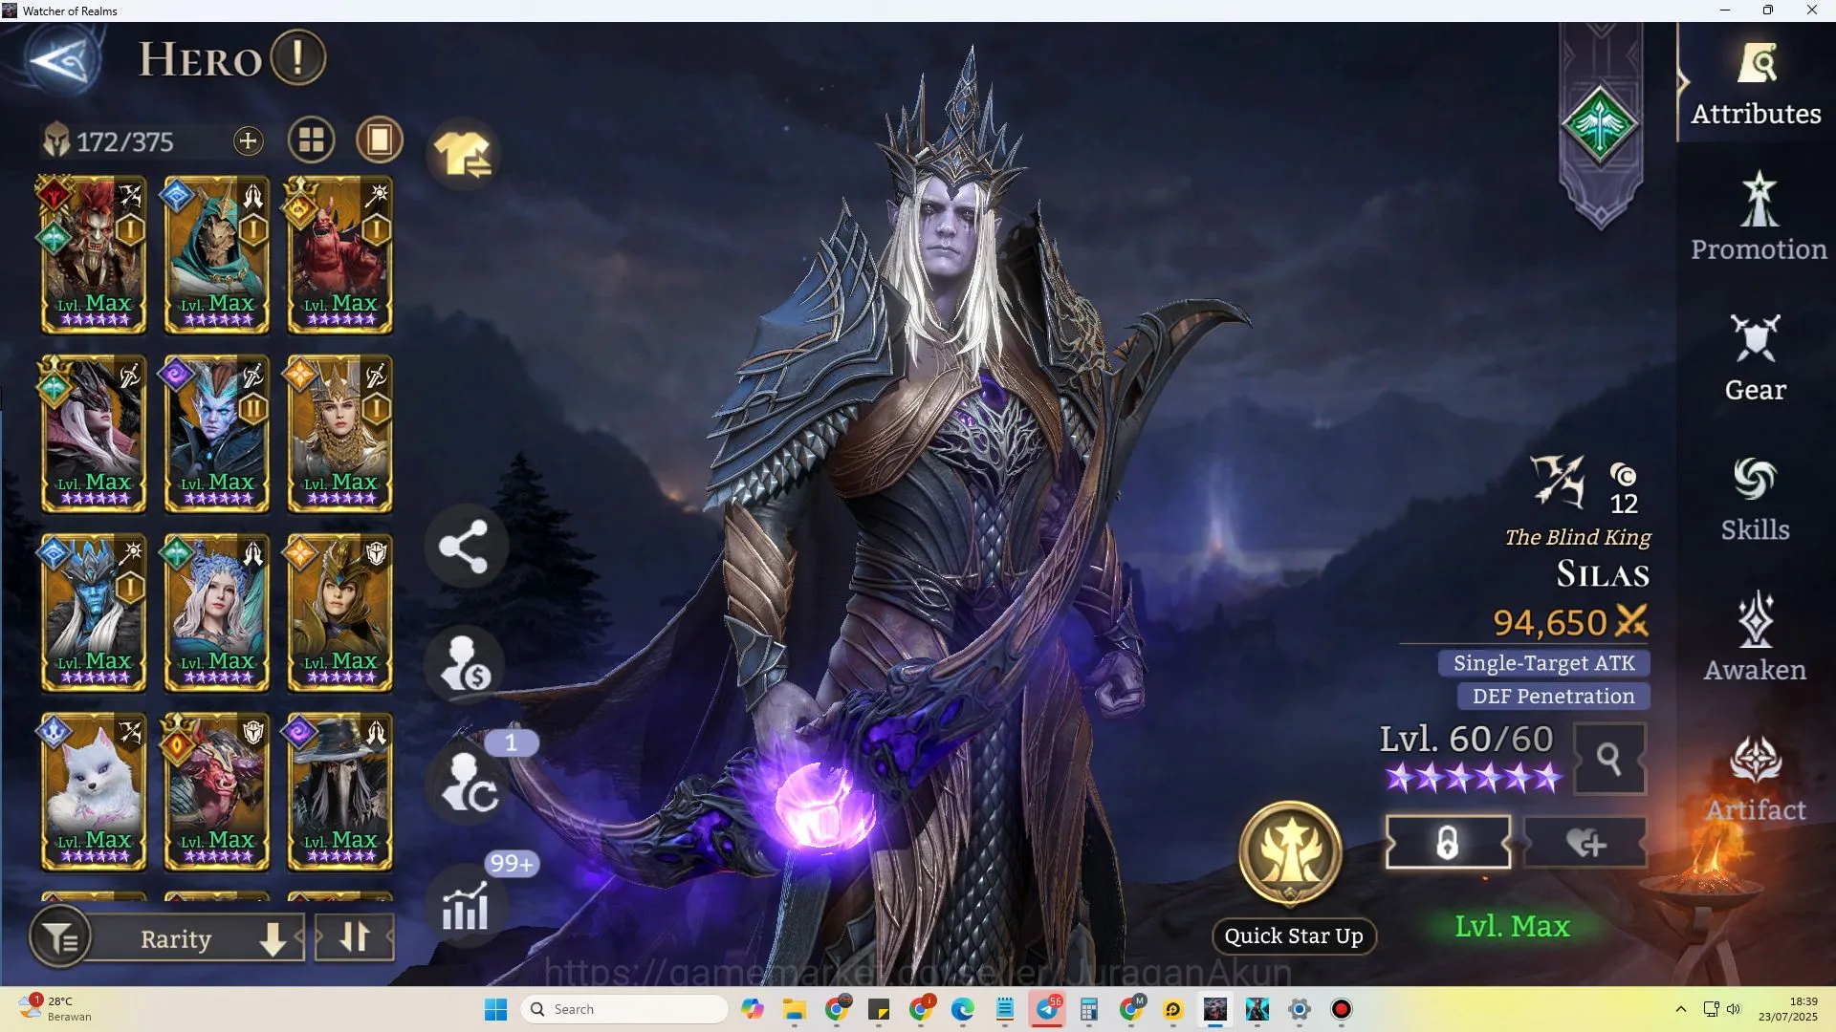Toggle the ascending/descending sort order
The width and height of the screenshot is (1836, 1032).
(354, 937)
